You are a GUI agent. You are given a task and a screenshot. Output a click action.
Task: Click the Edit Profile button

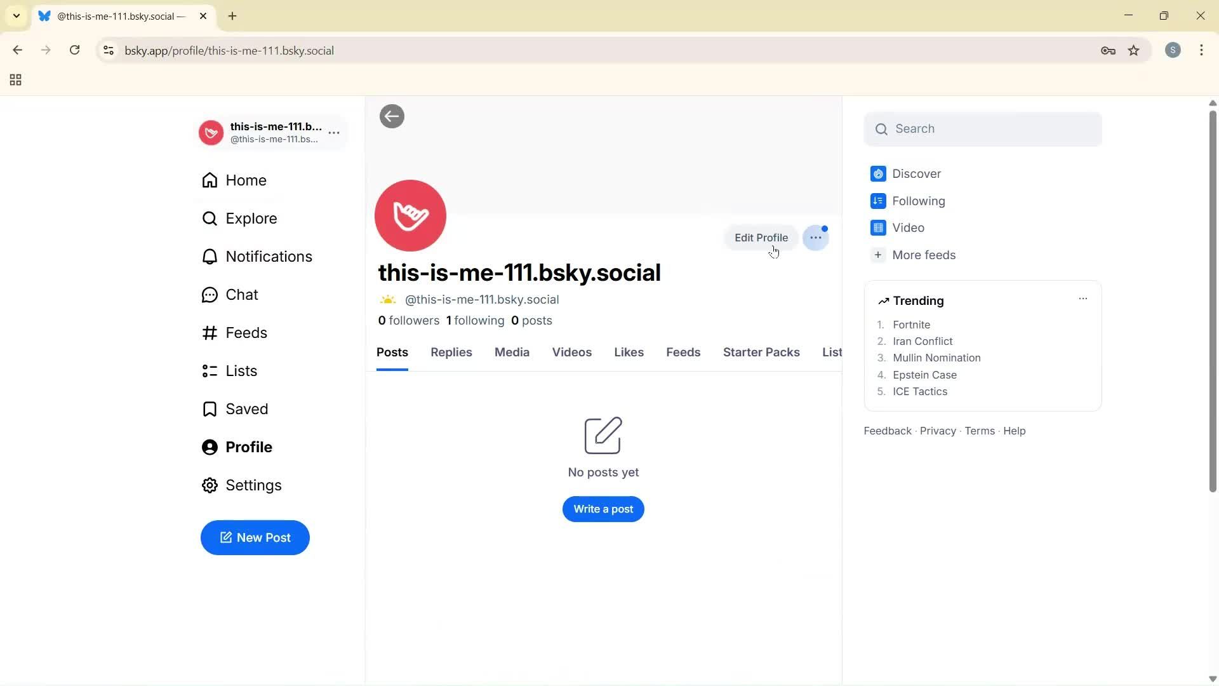[x=761, y=237]
